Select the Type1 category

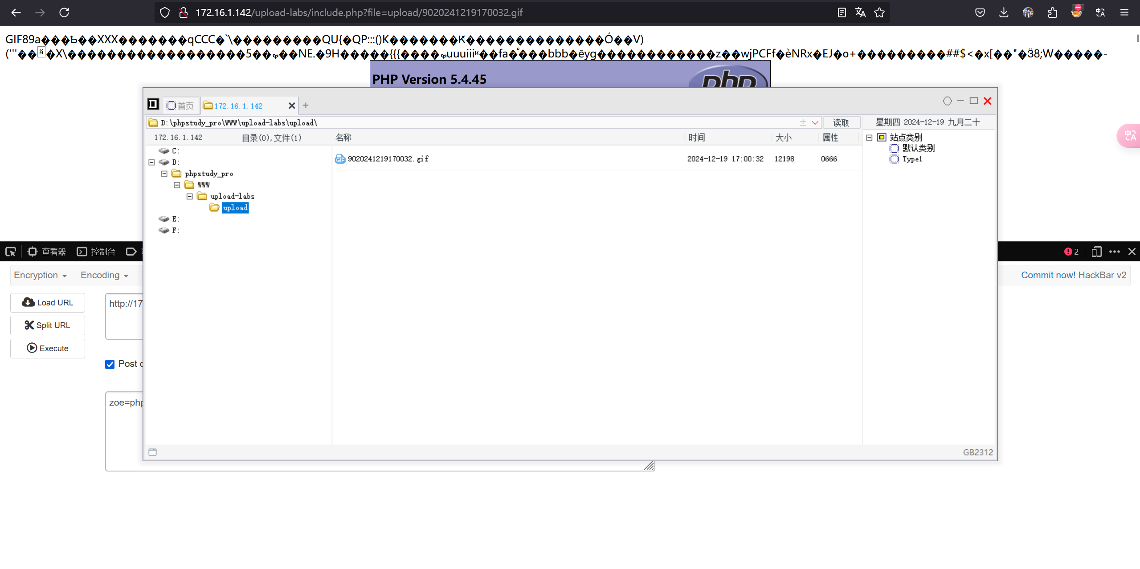(x=912, y=159)
